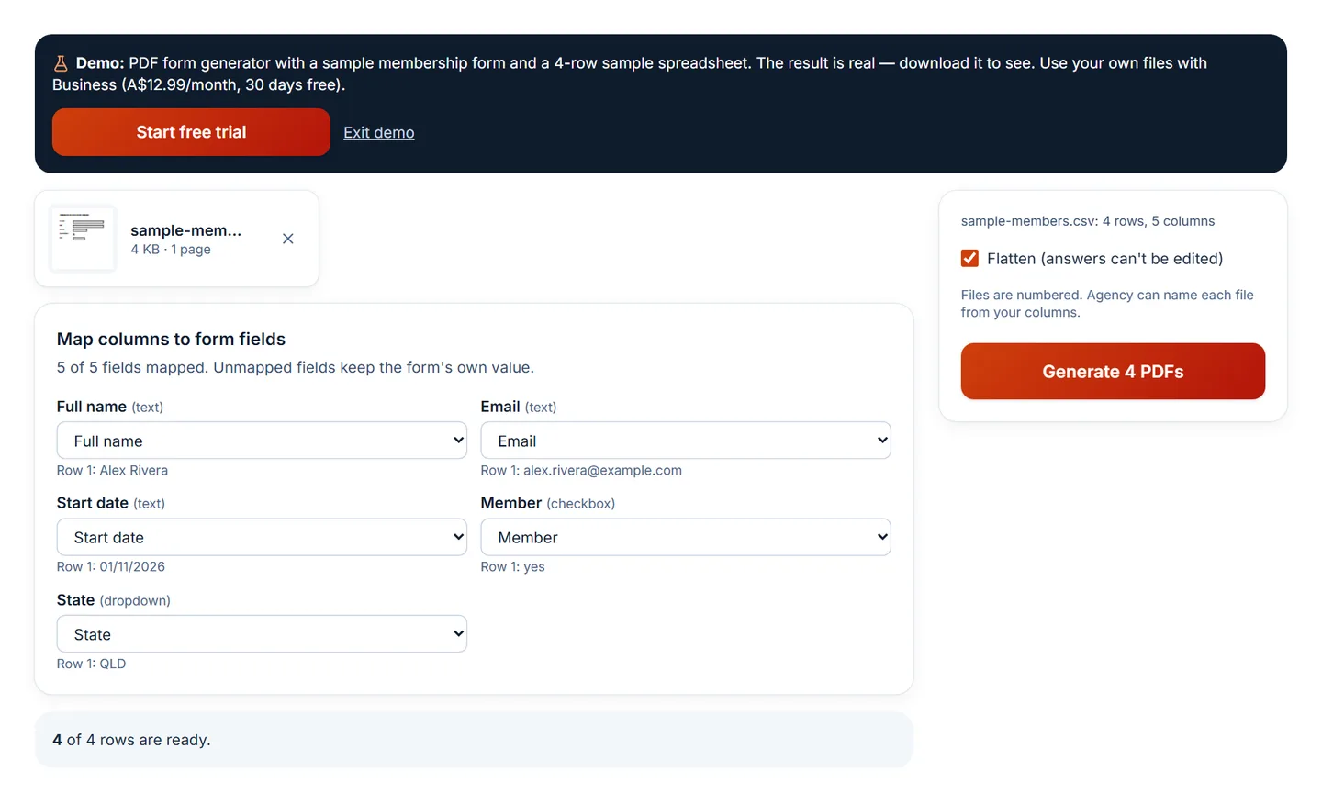The width and height of the screenshot is (1322, 804).
Task: Select the 'Map columns to form fields' heading
Action: pyautogui.click(x=171, y=339)
